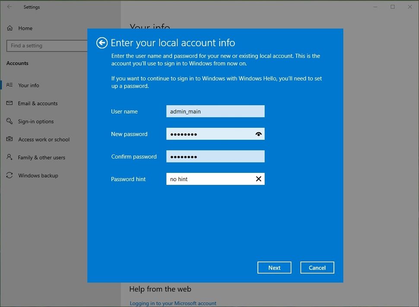The width and height of the screenshot is (419, 307).
Task: Click the Sign-in options key icon
Action: point(9,121)
